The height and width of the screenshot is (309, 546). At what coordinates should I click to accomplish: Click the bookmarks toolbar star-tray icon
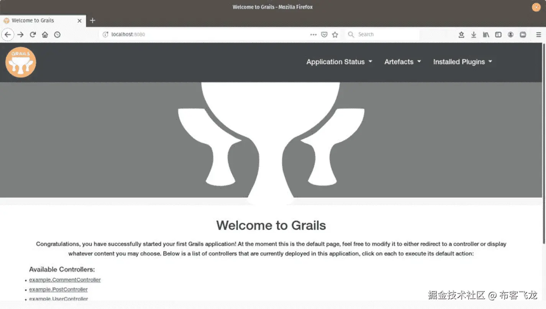click(461, 35)
